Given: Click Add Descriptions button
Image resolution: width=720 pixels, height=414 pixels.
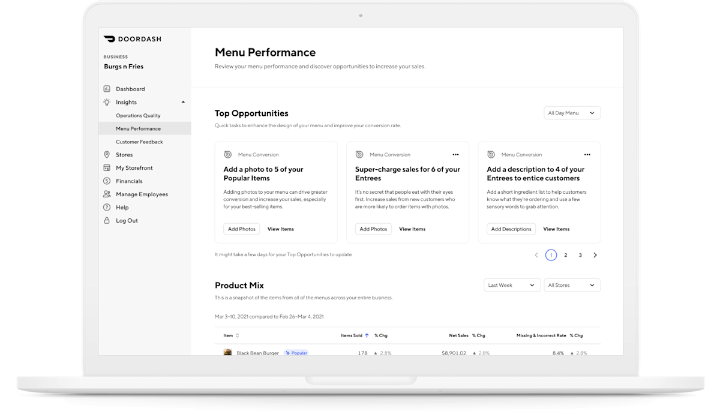Looking at the screenshot, I should coord(511,229).
